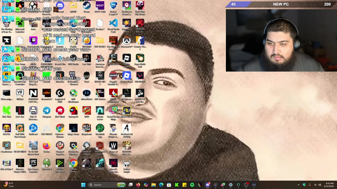The height and width of the screenshot is (189, 337).
Task: Launch Counter-Strike 2 desktop shortcut
Action: point(140,43)
